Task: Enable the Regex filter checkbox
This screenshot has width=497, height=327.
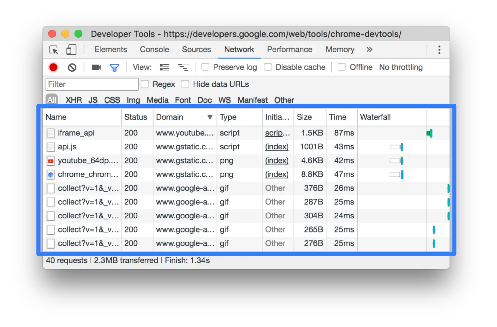Action: coord(145,84)
